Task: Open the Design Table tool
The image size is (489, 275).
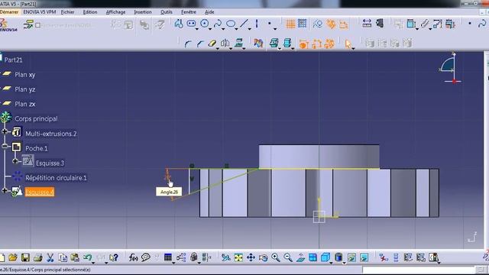Action: click(168, 257)
